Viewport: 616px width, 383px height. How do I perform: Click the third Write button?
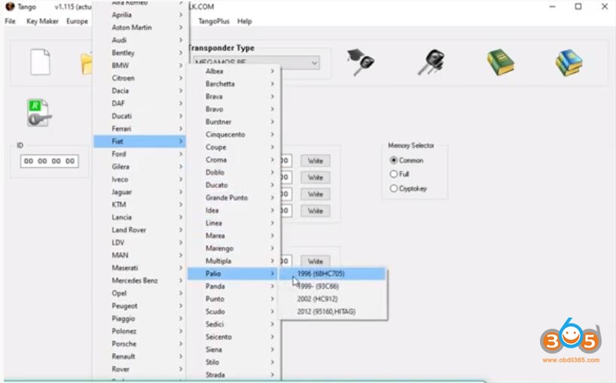(315, 194)
